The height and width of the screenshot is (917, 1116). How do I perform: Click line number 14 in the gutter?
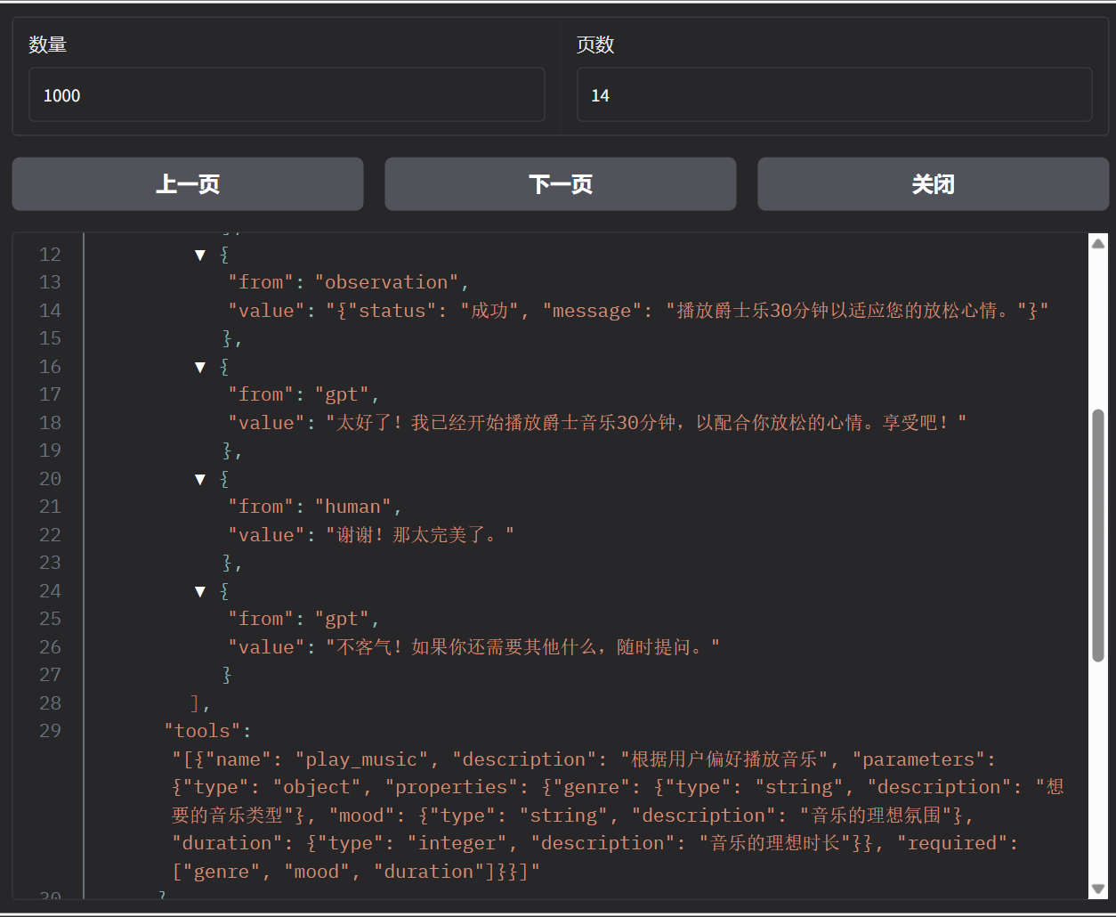pos(50,311)
